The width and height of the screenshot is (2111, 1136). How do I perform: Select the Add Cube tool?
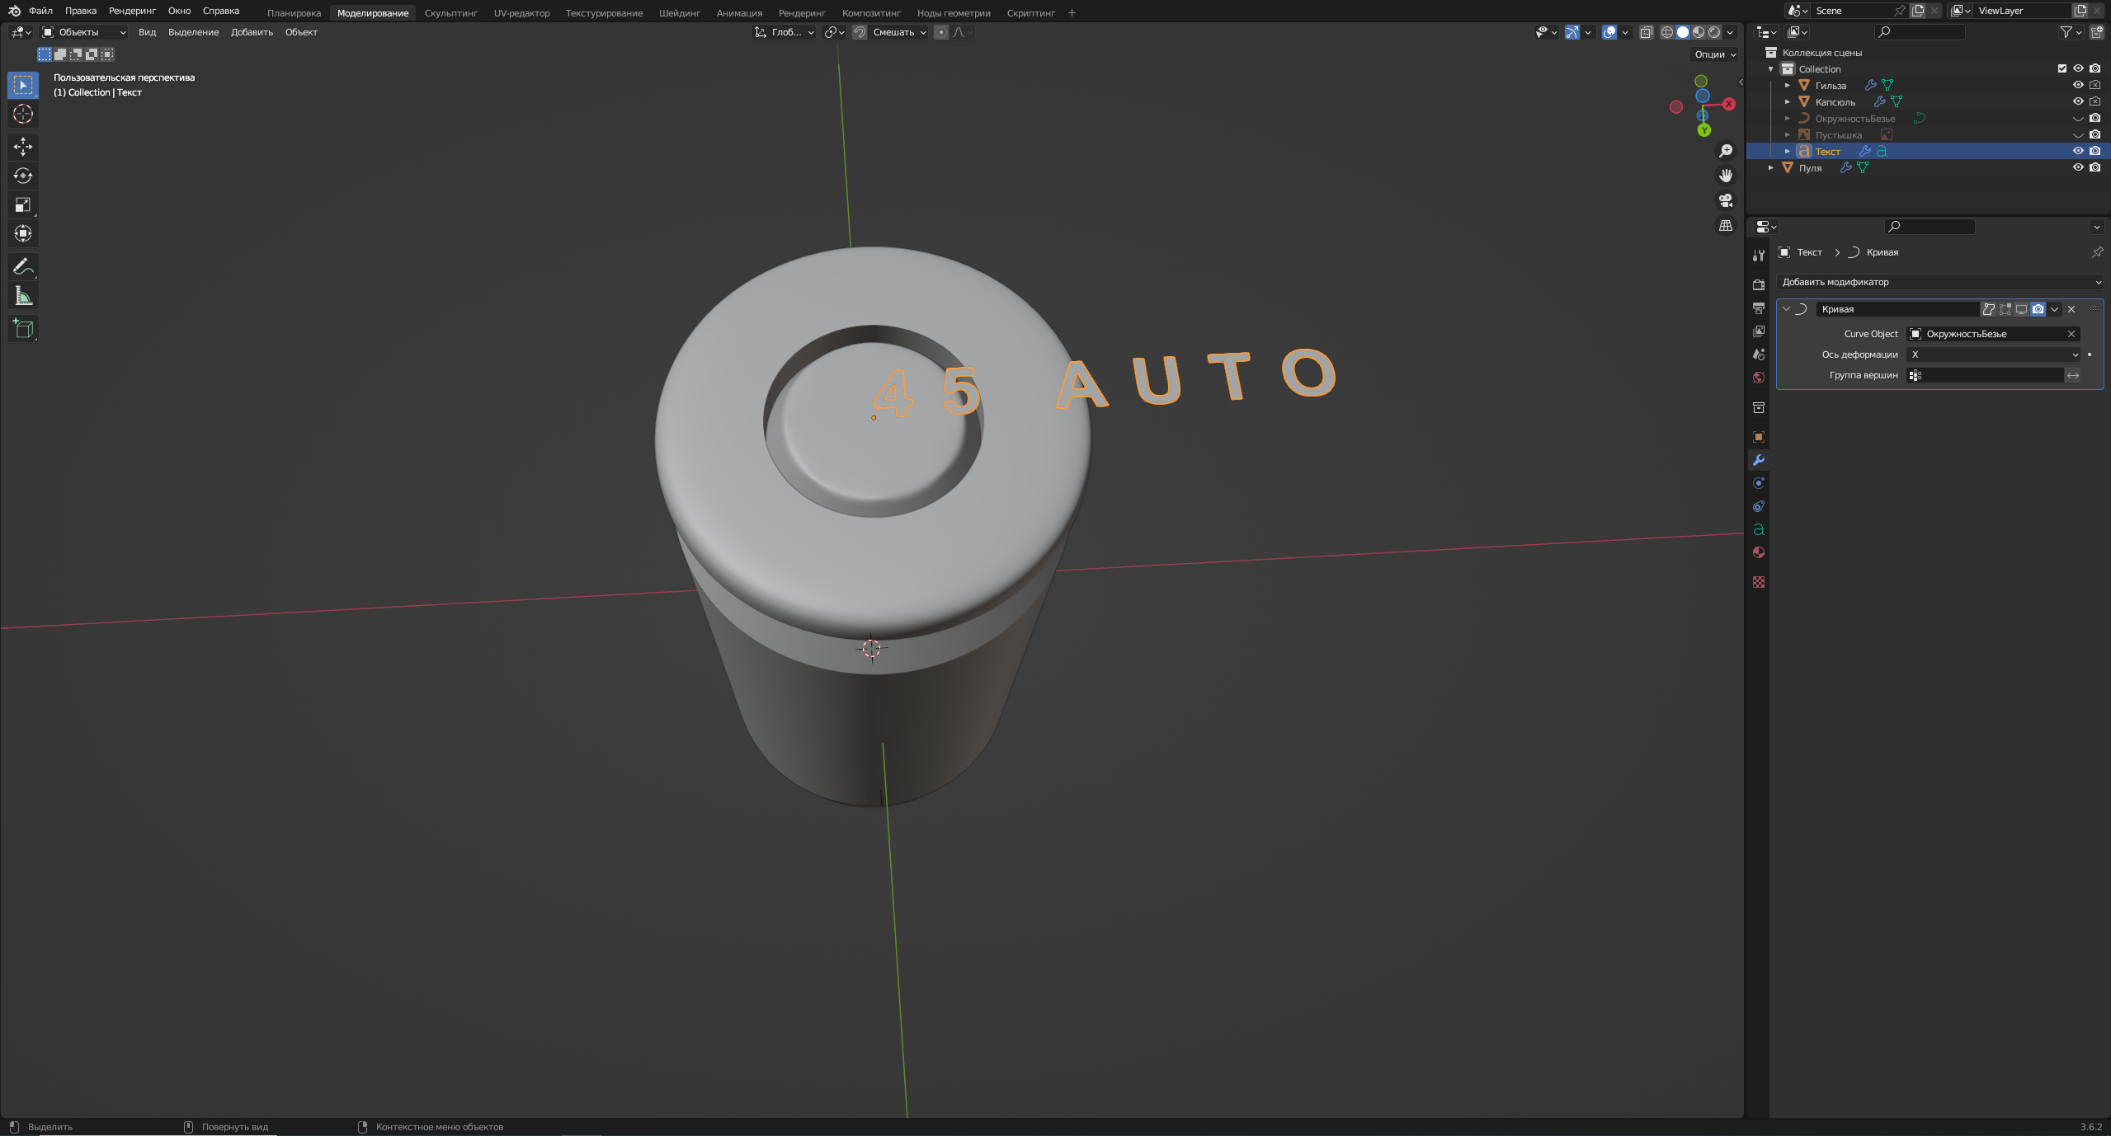coord(23,328)
